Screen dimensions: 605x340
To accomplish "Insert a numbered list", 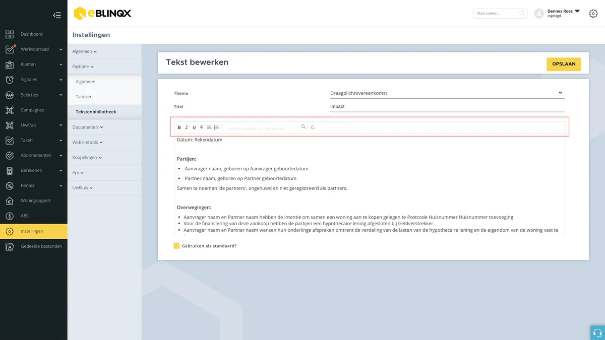I will tap(216, 127).
